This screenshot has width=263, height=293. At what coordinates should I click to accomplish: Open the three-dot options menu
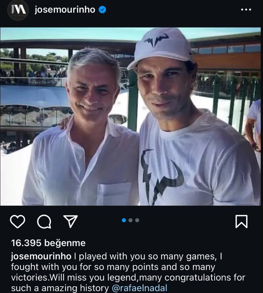pos(246,9)
